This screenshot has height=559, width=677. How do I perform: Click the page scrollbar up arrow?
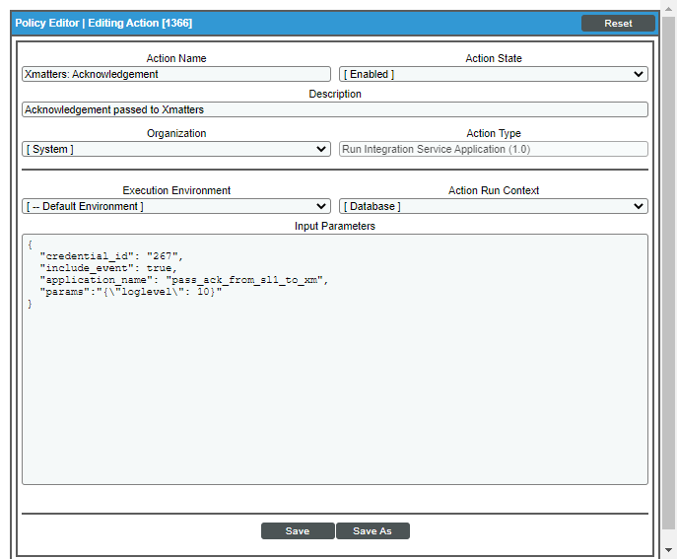click(668, 9)
